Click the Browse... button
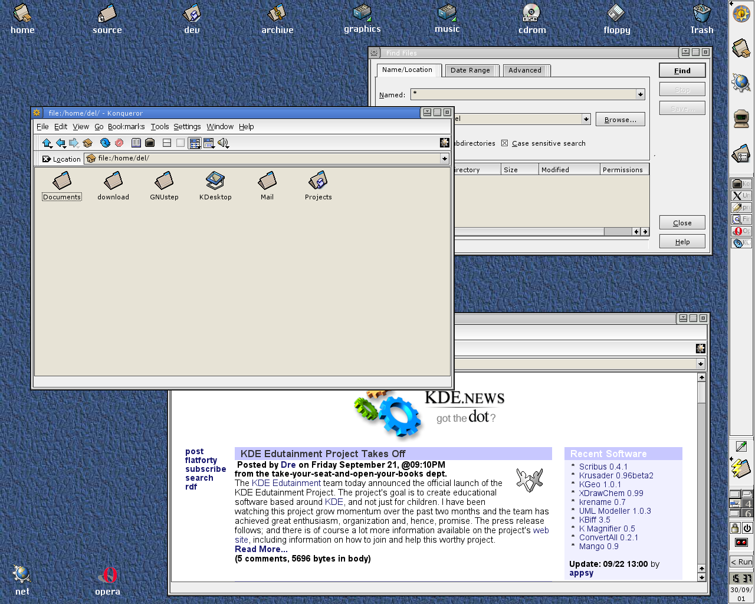 (x=621, y=120)
